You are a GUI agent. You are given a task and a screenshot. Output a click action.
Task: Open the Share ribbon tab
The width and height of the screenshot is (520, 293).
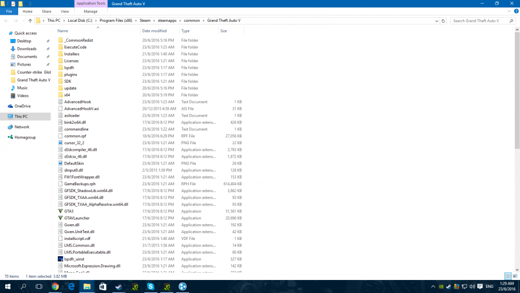point(46,11)
